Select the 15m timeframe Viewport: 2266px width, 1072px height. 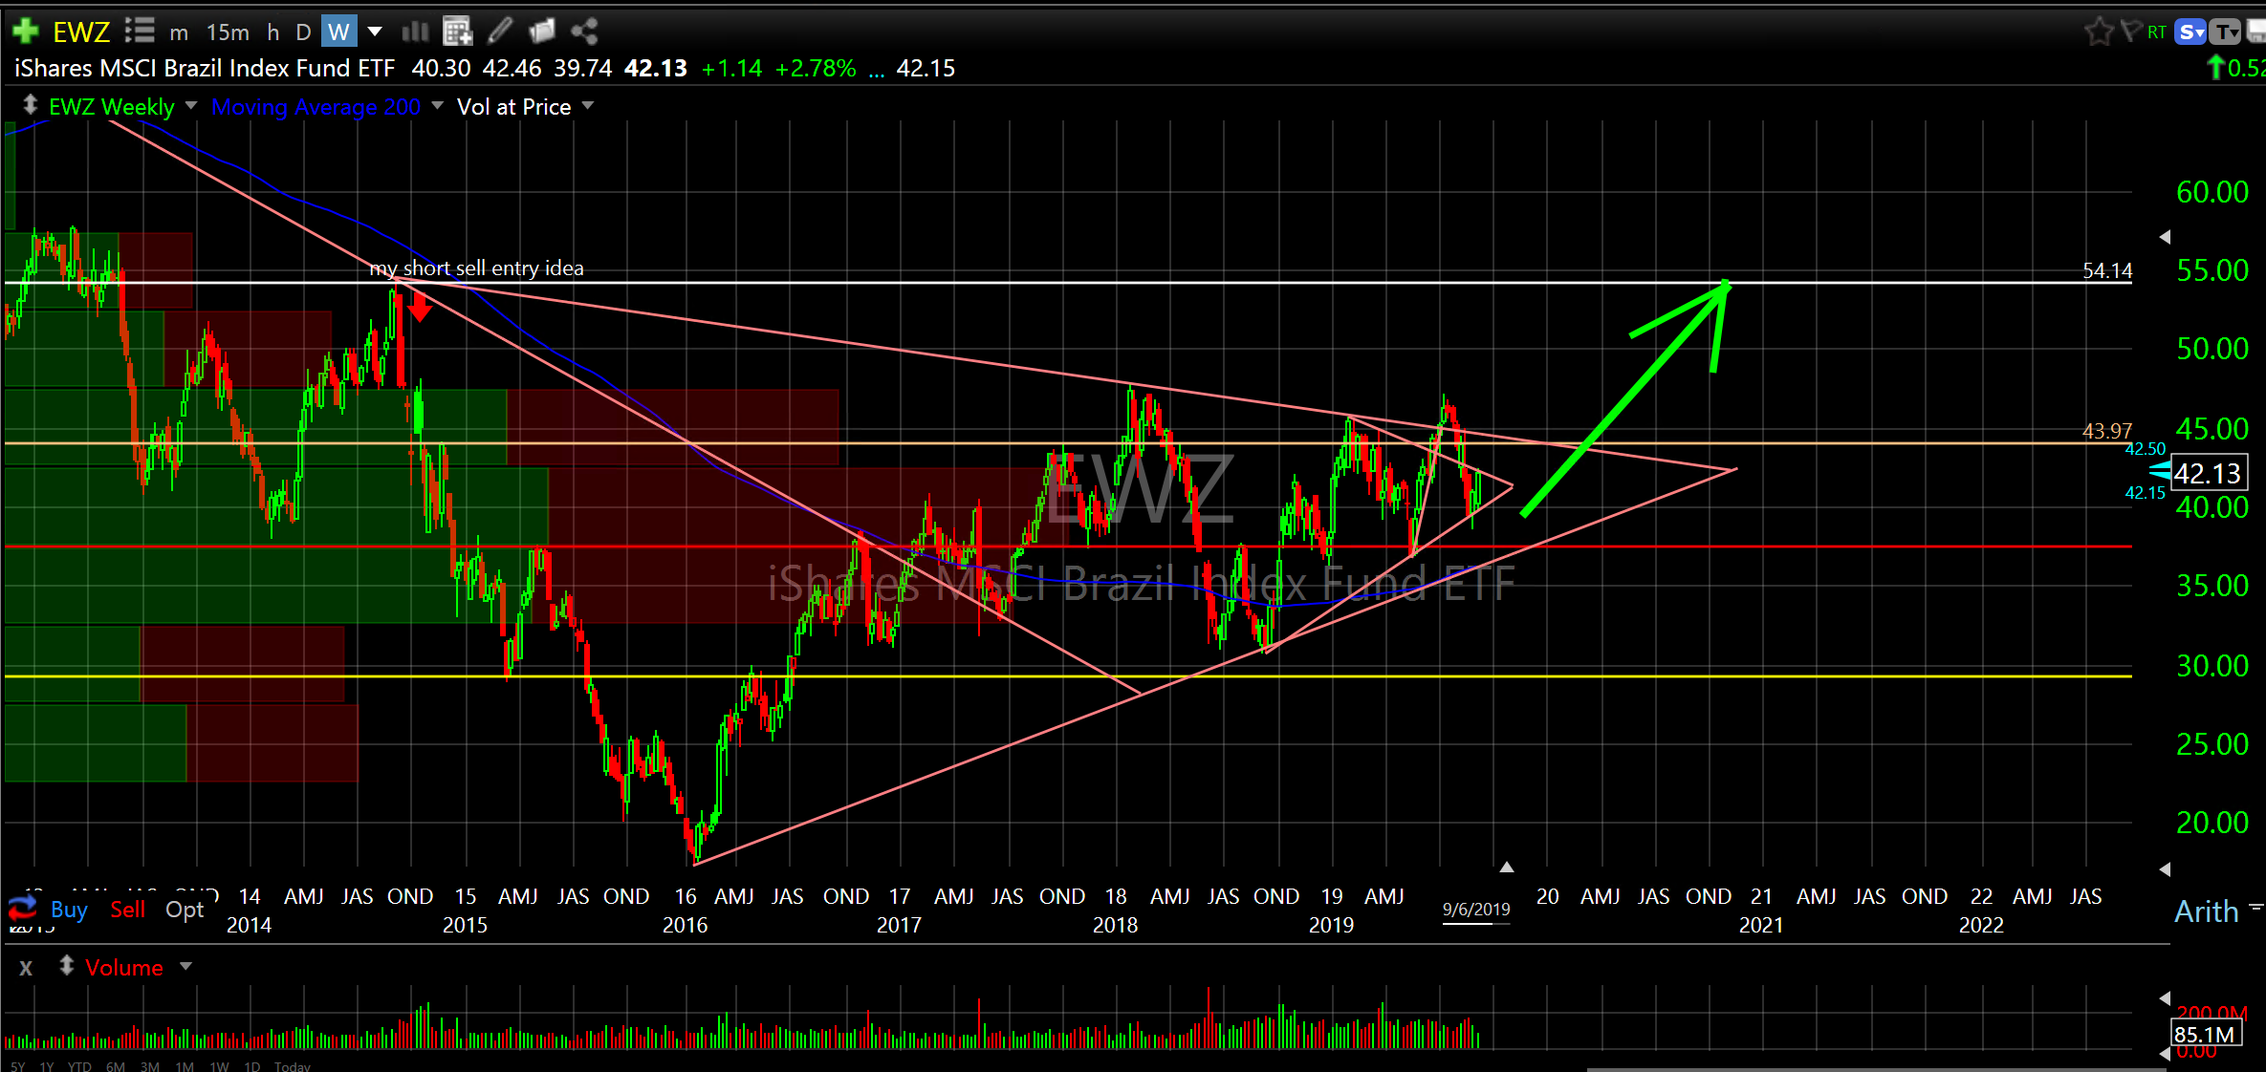point(228,32)
